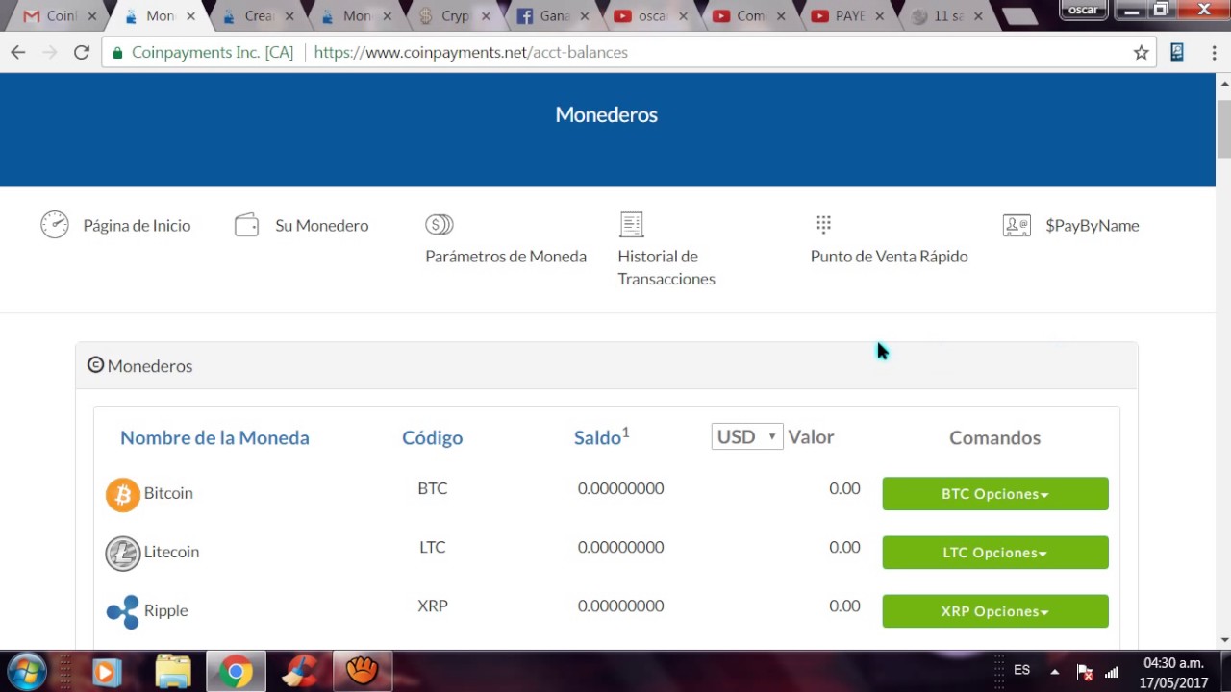
Task: Click the gray Litecoin coin logo
Action: click(x=122, y=554)
